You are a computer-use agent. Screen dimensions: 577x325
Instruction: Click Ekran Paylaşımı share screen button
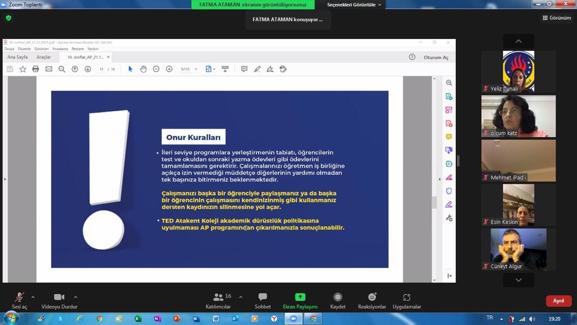(300, 301)
